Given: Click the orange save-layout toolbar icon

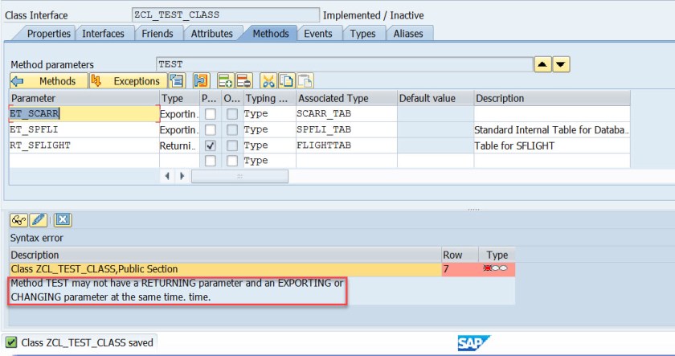Looking at the screenshot, I should 201,81.
